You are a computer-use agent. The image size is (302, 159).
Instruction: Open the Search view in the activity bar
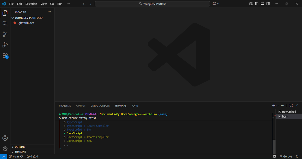click(x=5, y=23)
